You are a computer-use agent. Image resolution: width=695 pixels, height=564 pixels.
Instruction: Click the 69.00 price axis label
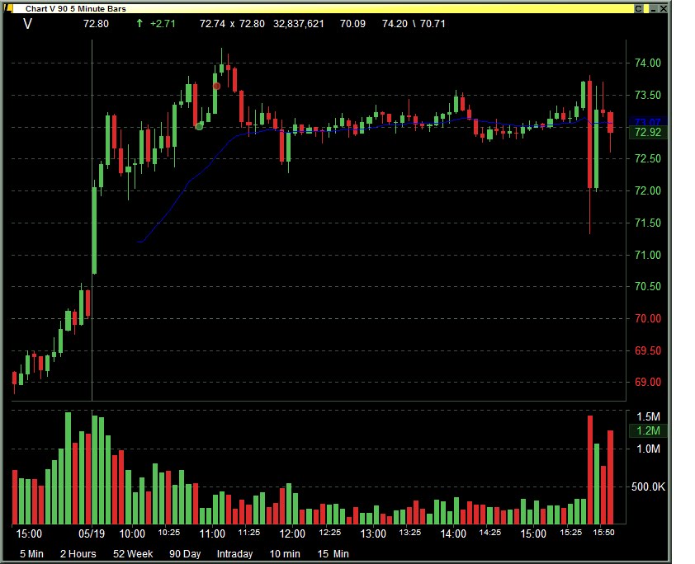click(648, 383)
